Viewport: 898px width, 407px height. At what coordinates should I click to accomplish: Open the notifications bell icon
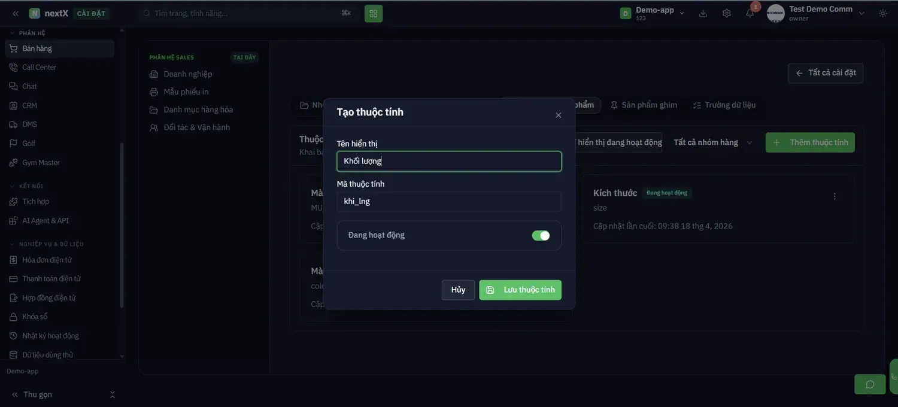(x=750, y=13)
